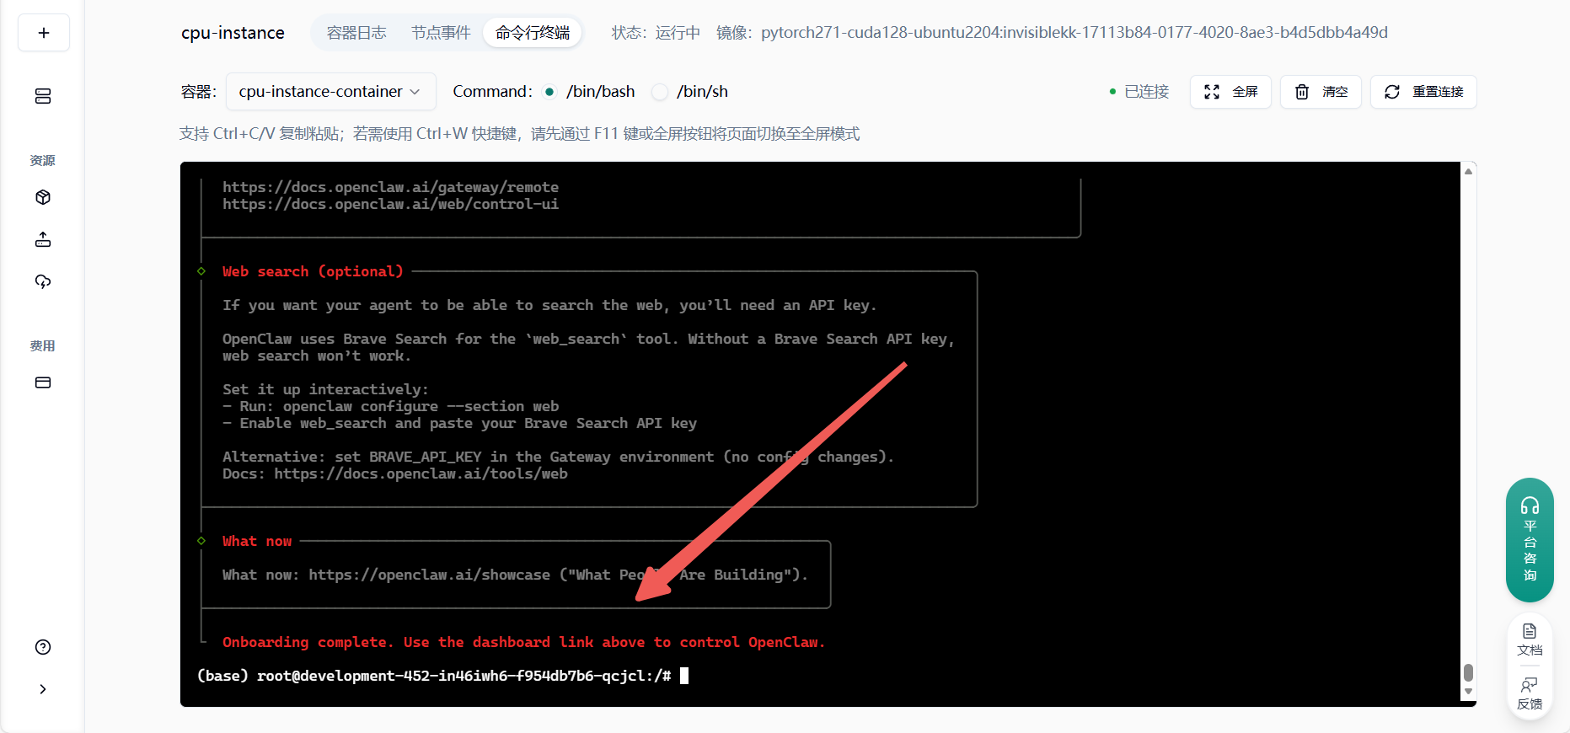This screenshot has height=733, width=1570.
Task: Expand the sidebar with chevron arrow
Action: (43, 689)
